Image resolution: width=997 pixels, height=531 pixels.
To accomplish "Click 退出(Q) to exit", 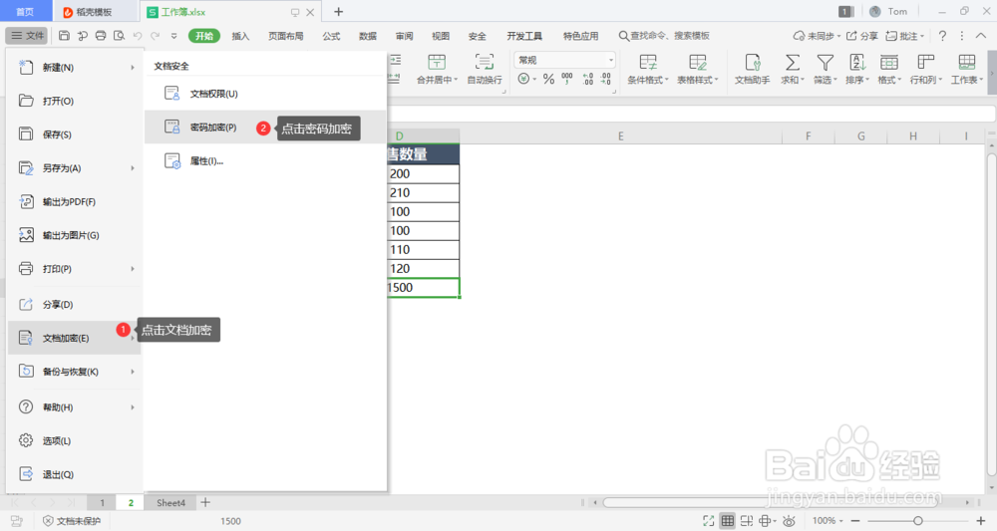I will pos(74,474).
